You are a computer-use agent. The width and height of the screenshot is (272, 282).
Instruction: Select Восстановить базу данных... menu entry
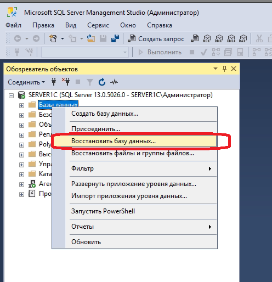[x=134, y=141]
